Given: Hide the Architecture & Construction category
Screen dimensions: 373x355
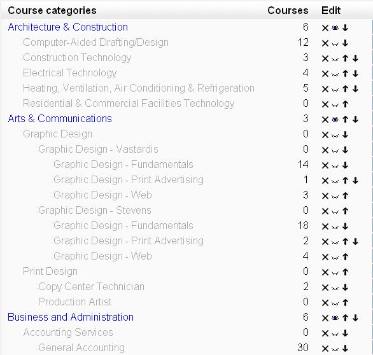Looking at the screenshot, I should (335, 28).
